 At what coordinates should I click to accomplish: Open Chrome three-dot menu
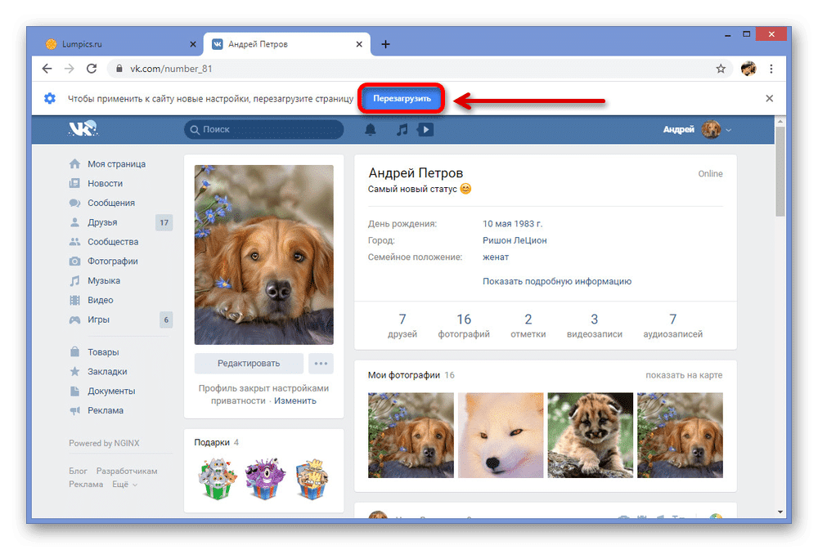click(x=772, y=69)
